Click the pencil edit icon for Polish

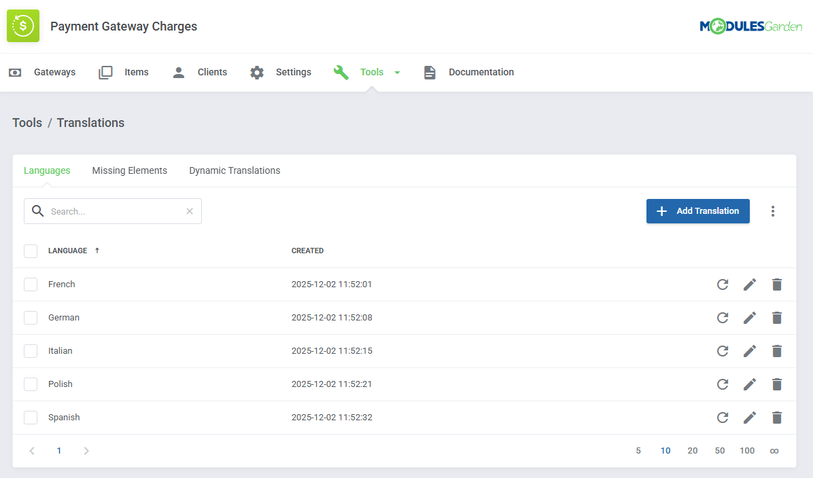750,384
